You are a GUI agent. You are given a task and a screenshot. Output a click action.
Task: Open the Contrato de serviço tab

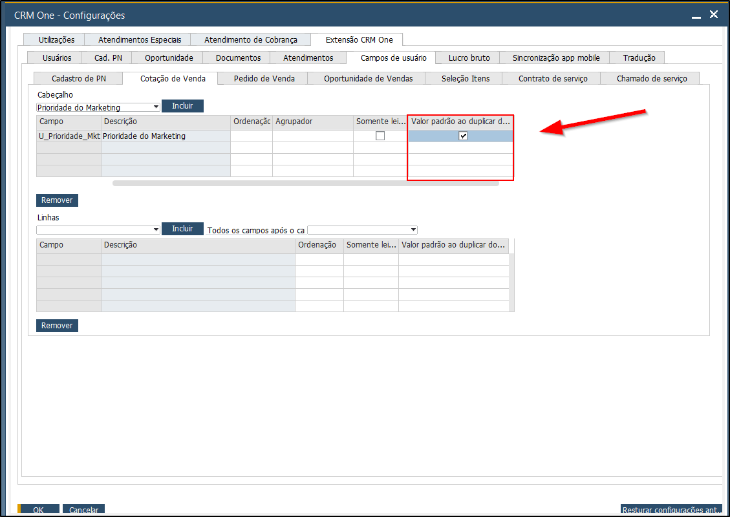click(x=553, y=78)
